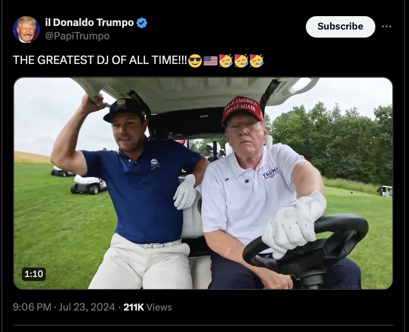Open the "il Donaldo Trumpo" display name link
The height and width of the screenshot is (332, 409).
tap(89, 23)
